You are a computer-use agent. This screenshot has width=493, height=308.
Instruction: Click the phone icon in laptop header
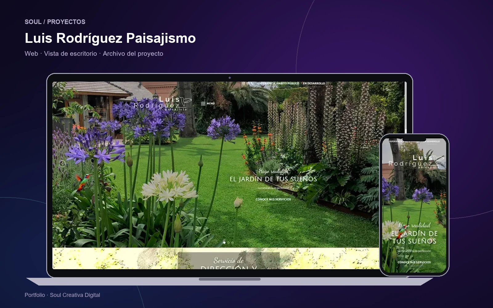click(x=252, y=83)
